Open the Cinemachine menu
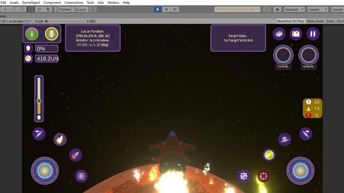Image resolution: width=344 pixels, height=193 pixels. (x=74, y=3)
